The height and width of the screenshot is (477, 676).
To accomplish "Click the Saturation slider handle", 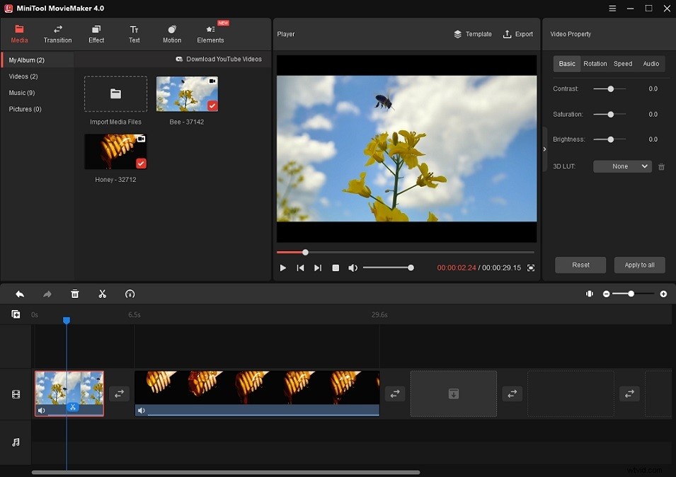I will coord(610,114).
